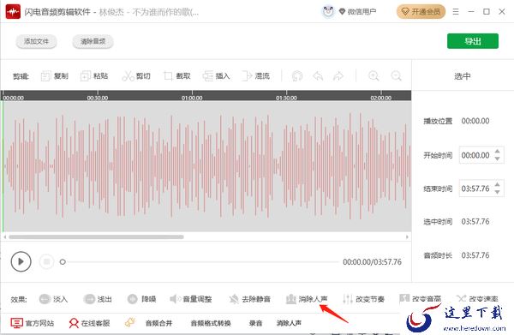Open 消除人声 in the bottom bar
The image size is (514, 335).
289,323
